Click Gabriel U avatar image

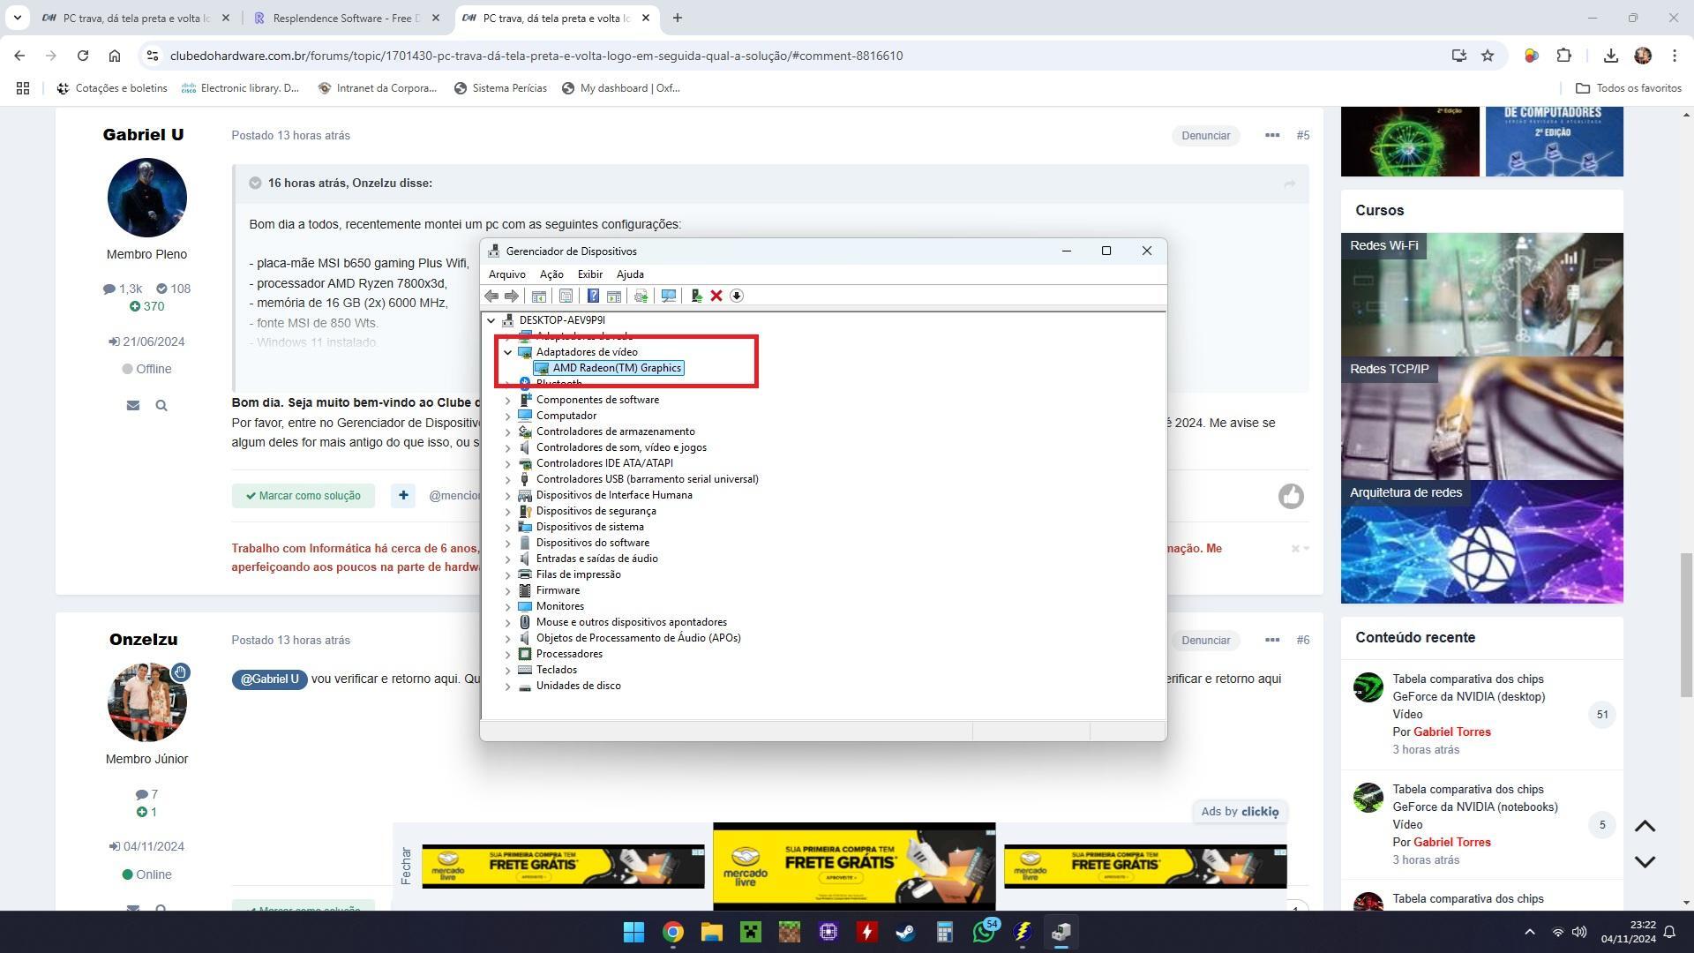tap(146, 198)
